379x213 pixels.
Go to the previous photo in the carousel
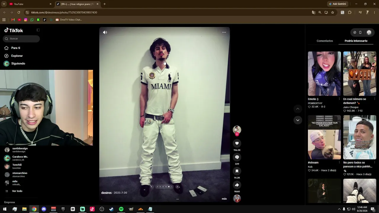tap(152, 187)
